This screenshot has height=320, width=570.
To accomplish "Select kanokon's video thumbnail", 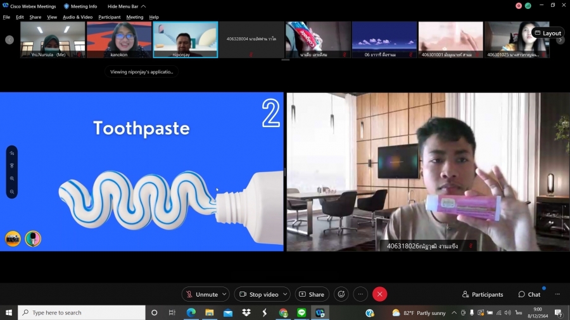I will coord(119,40).
